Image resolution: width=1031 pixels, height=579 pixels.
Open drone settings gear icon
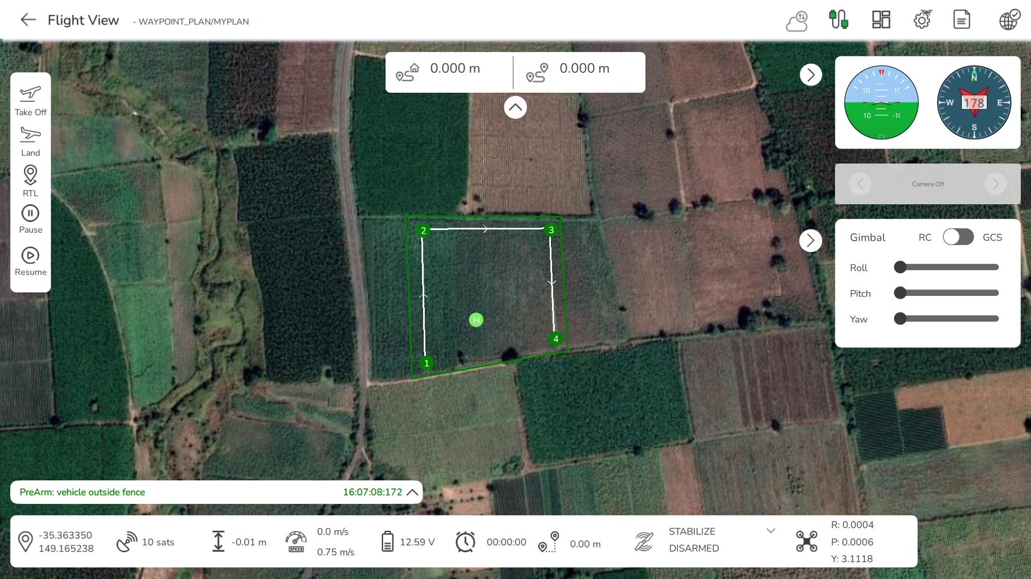click(922, 19)
